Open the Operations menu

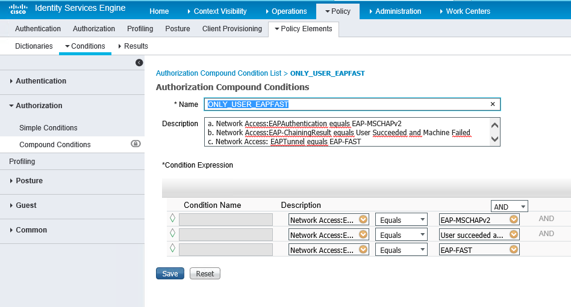(286, 11)
